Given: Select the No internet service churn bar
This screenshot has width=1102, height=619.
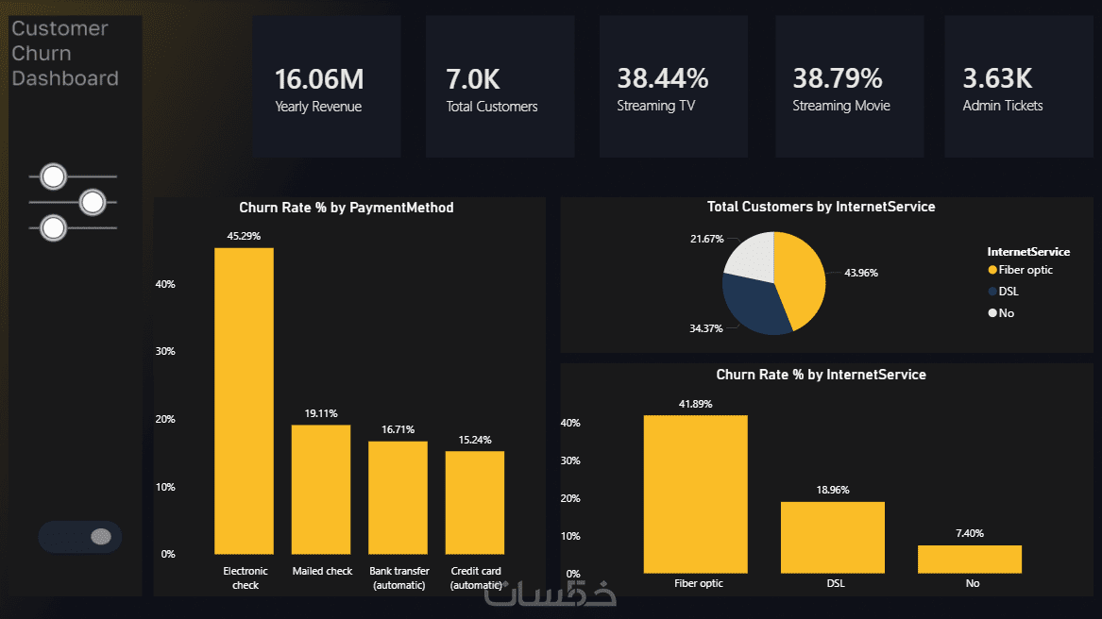Looking at the screenshot, I should click(970, 560).
